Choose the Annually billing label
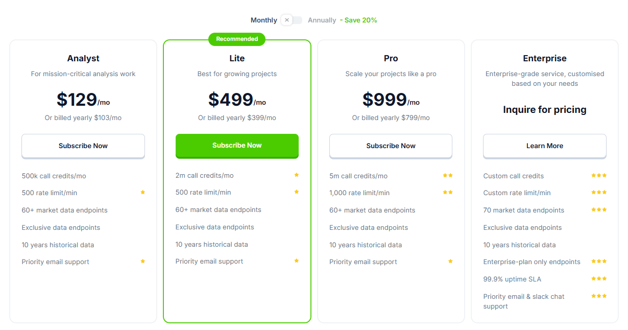 point(322,20)
